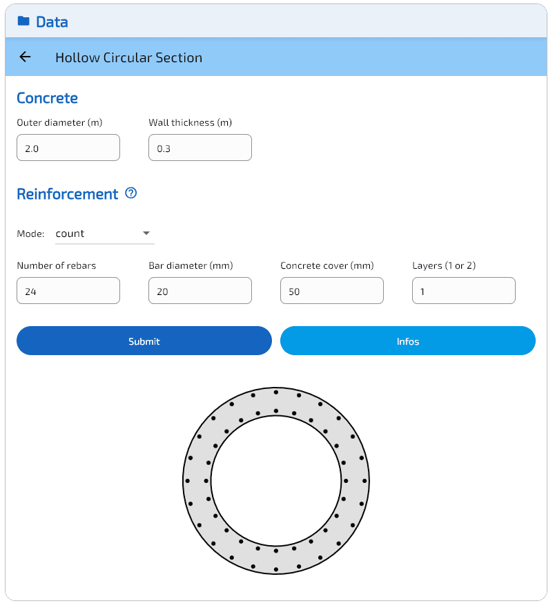Focus the Number of rebars field
This screenshot has height=608, width=555.
click(68, 290)
